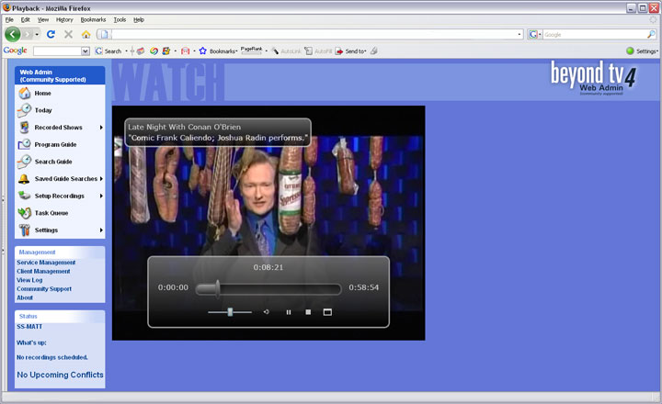The height and width of the screenshot is (404, 662).
Task: Open the File menu
Action: pos(9,20)
